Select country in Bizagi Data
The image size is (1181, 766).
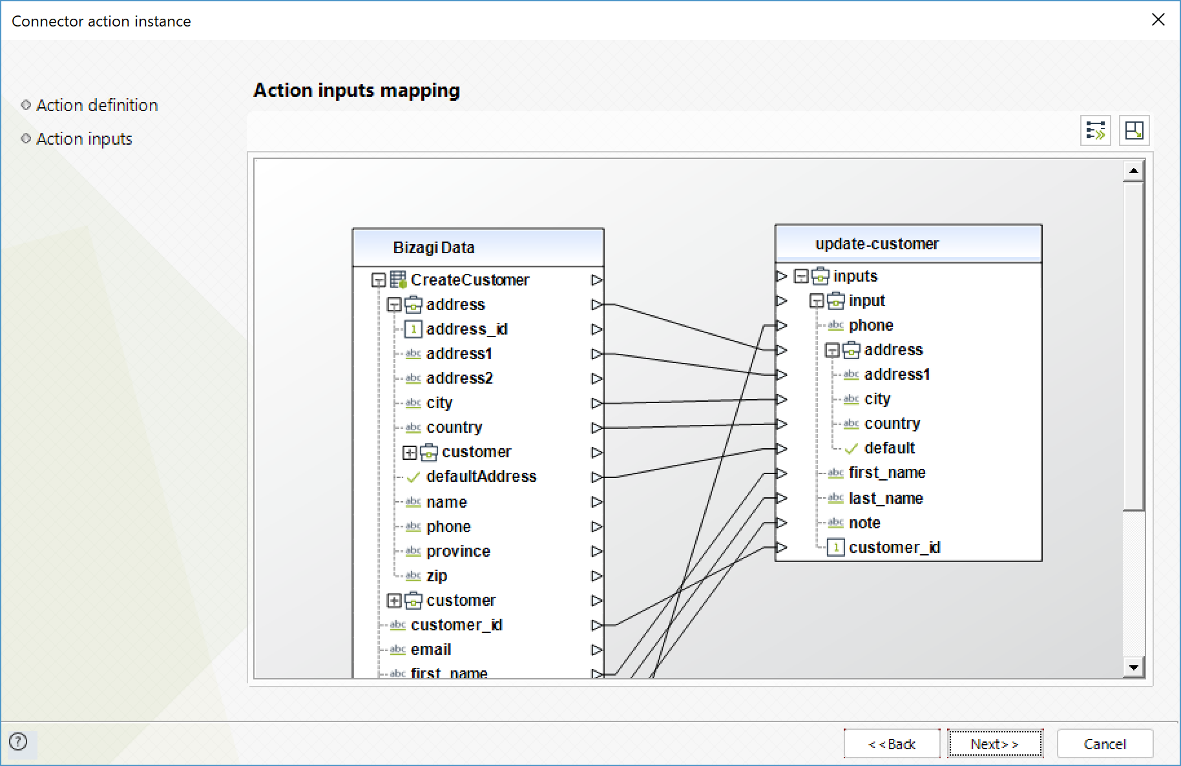coord(454,428)
